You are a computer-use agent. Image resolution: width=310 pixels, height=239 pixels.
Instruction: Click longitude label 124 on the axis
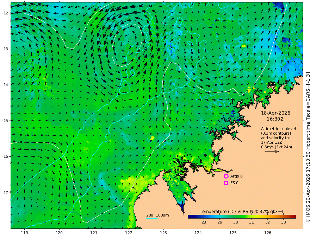point(198,233)
